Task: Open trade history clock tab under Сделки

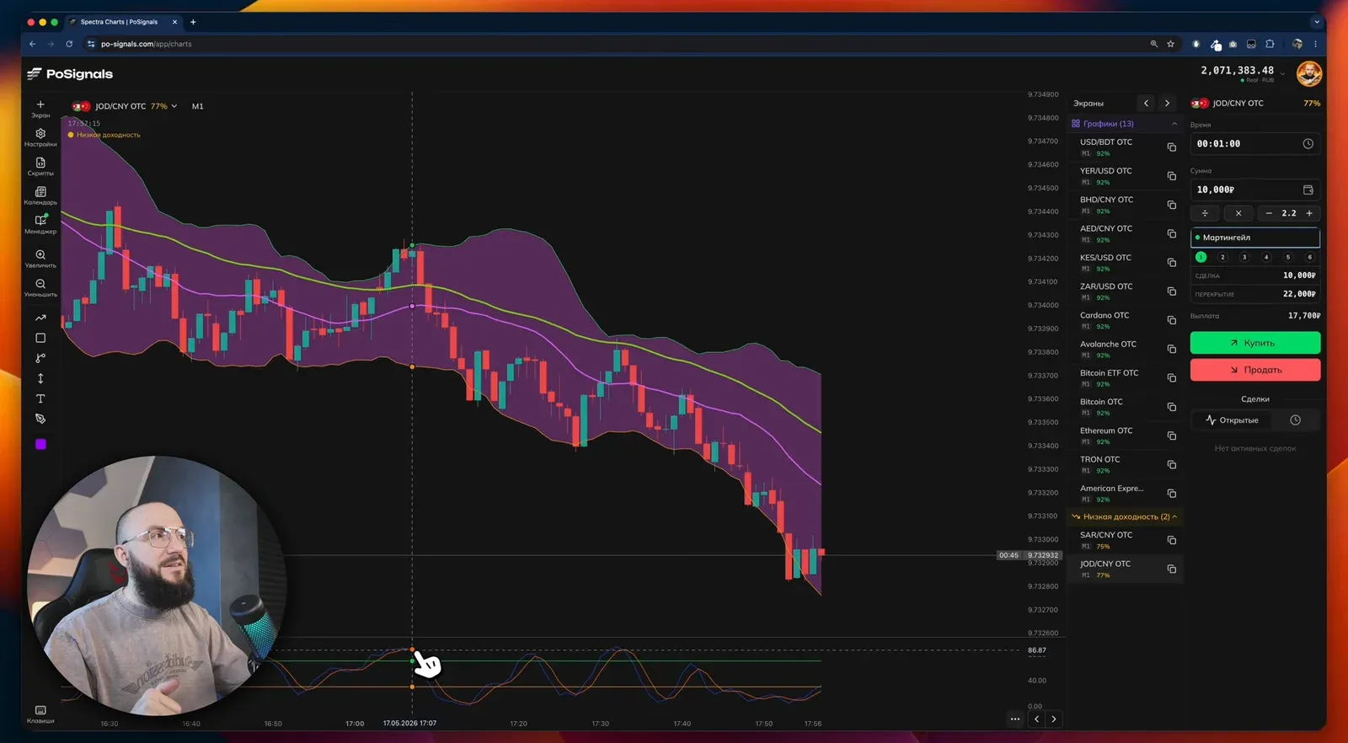Action: [x=1295, y=420]
